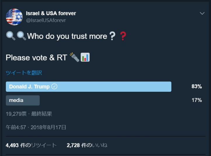Screen dimensions: 211x156
Task: Click the 83% poll result value
Action: click(197, 87)
